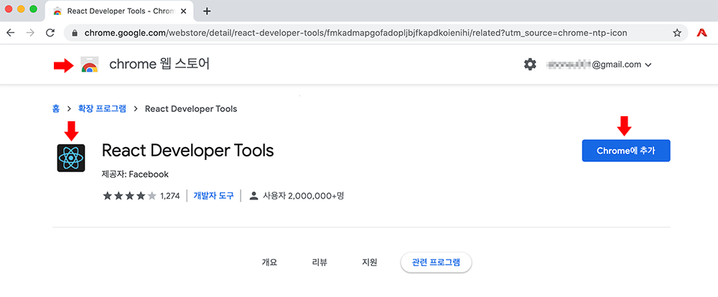Expand the gmail.com account dropdown
The image size is (718, 297).
point(648,65)
